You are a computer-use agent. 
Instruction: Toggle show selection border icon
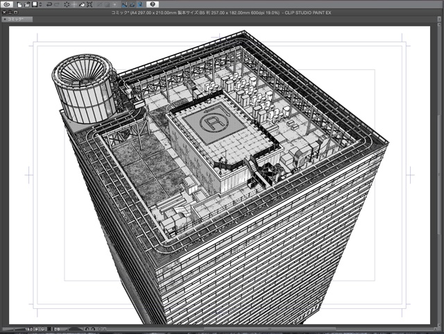click(115, 5)
